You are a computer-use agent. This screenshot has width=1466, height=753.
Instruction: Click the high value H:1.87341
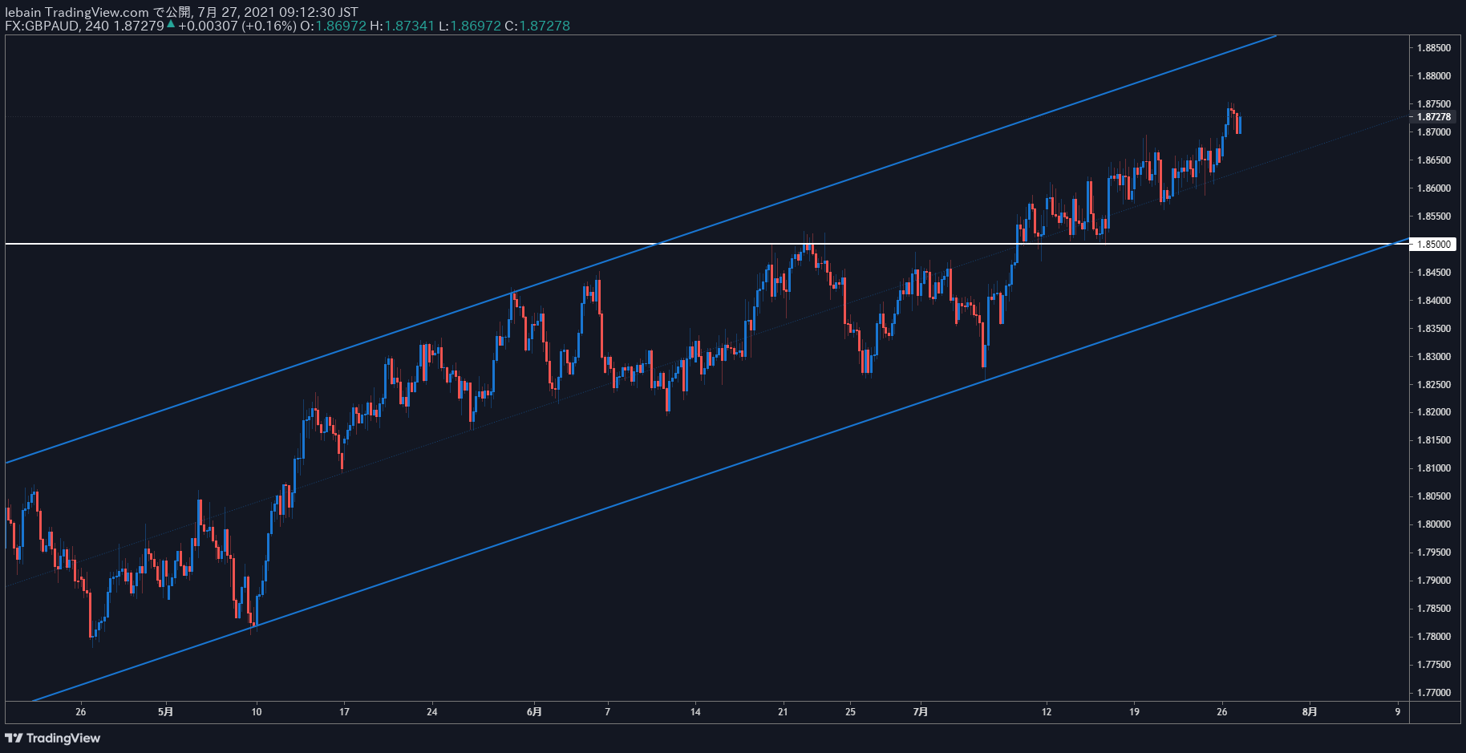click(x=402, y=26)
